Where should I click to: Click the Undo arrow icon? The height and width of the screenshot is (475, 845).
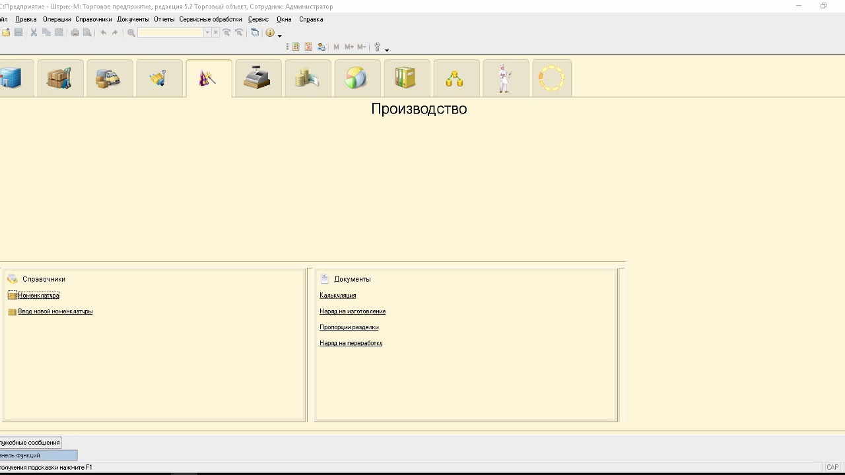[103, 32]
